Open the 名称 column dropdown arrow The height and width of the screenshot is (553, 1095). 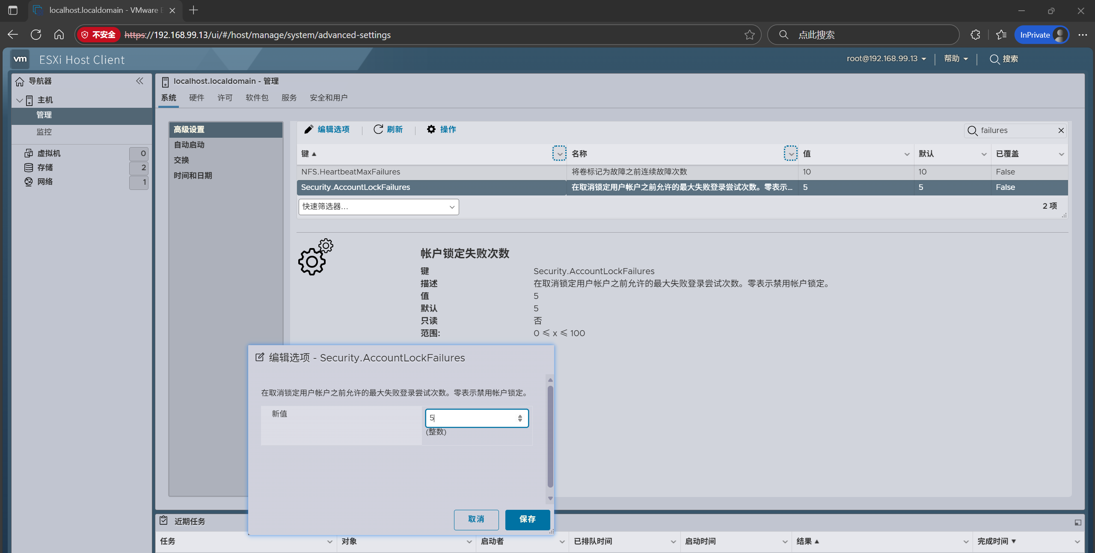click(x=791, y=153)
